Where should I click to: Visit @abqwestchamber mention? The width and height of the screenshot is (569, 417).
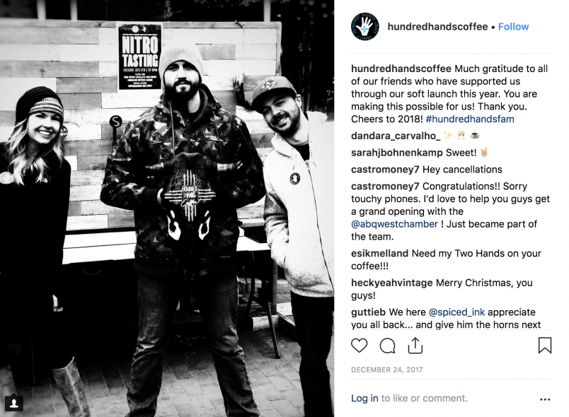[394, 224]
